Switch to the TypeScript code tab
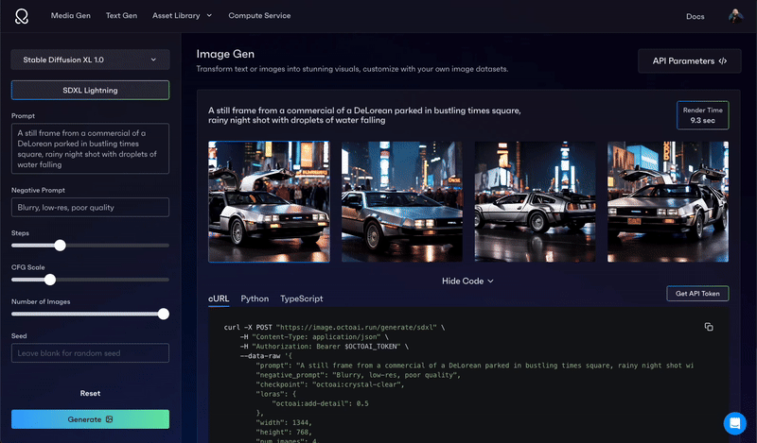Viewport: 757px width, 443px height. click(x=302, y=298)
